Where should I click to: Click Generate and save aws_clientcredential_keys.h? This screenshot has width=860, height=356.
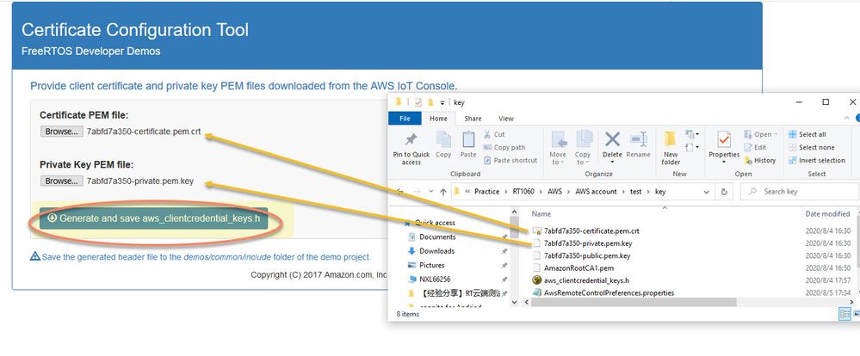pyautogui.click(x=153, y=218)
